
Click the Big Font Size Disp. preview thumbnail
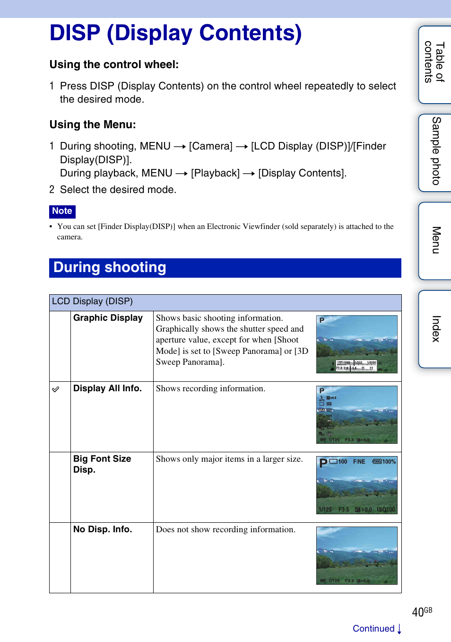click(x=357, y=485)
